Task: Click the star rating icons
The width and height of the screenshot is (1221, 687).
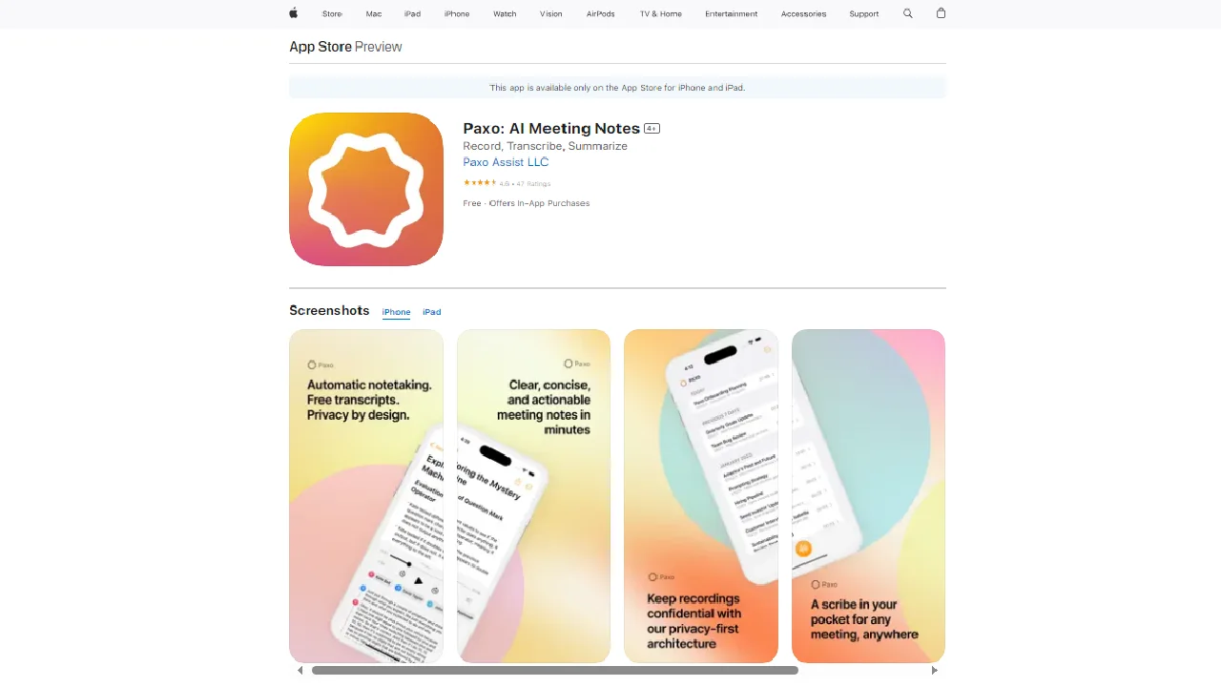Action: coord(480,183)
